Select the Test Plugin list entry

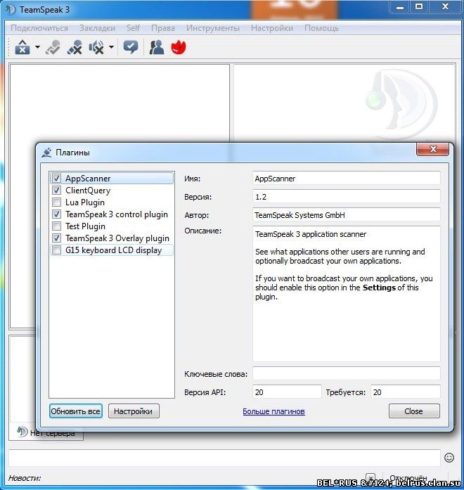click(x=112, y=226)
